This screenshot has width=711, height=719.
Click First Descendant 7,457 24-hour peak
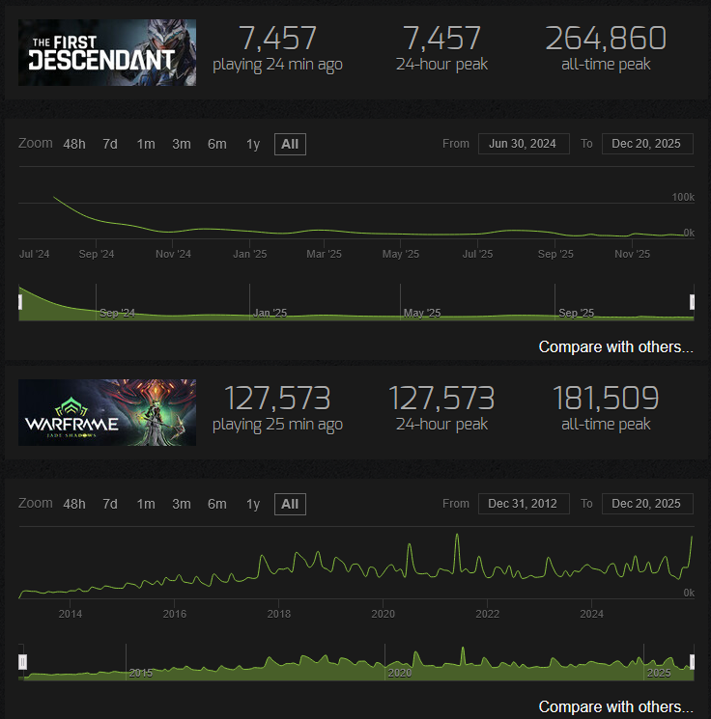441,38
